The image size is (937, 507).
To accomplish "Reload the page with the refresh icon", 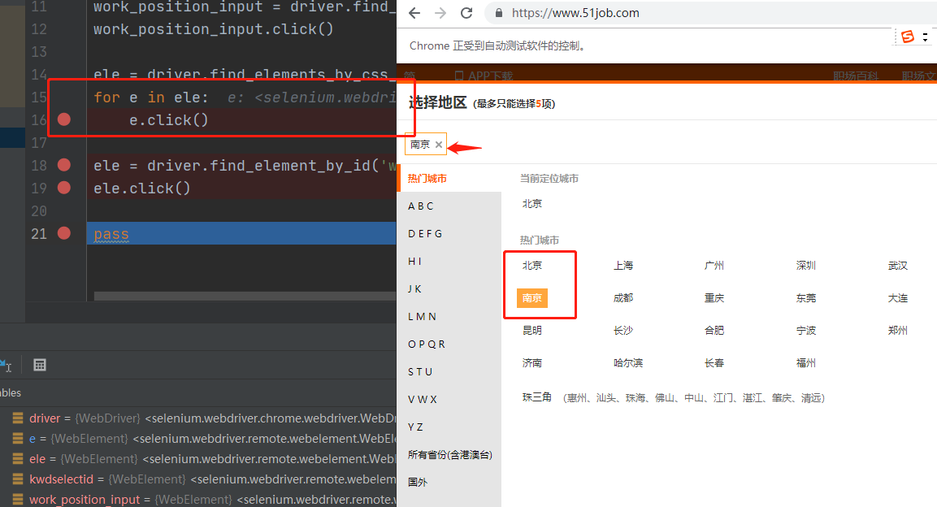I will (465, 13).
